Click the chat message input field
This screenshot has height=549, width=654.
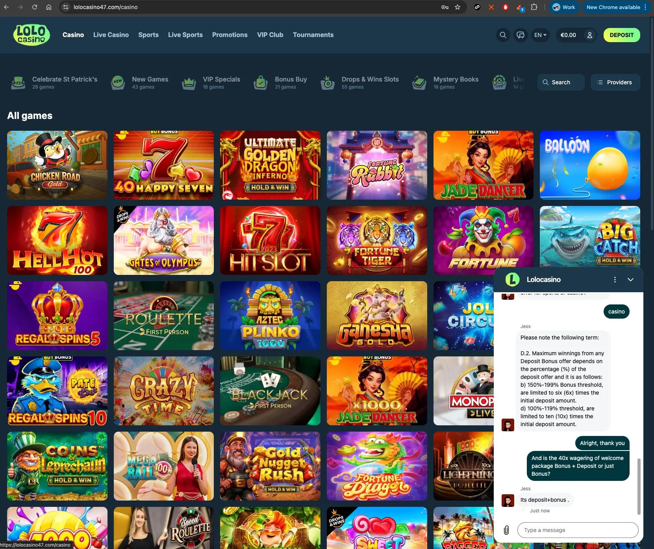(578, 530)
